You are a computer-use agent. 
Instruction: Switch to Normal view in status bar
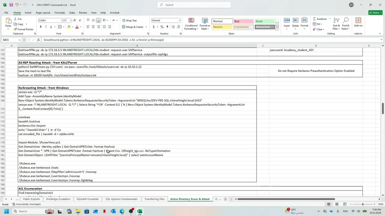329,204
